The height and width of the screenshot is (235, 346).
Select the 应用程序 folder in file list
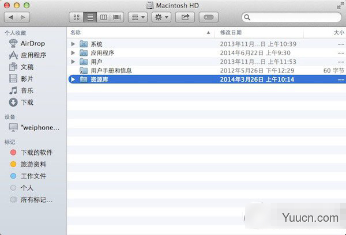(x=207, y=53)
